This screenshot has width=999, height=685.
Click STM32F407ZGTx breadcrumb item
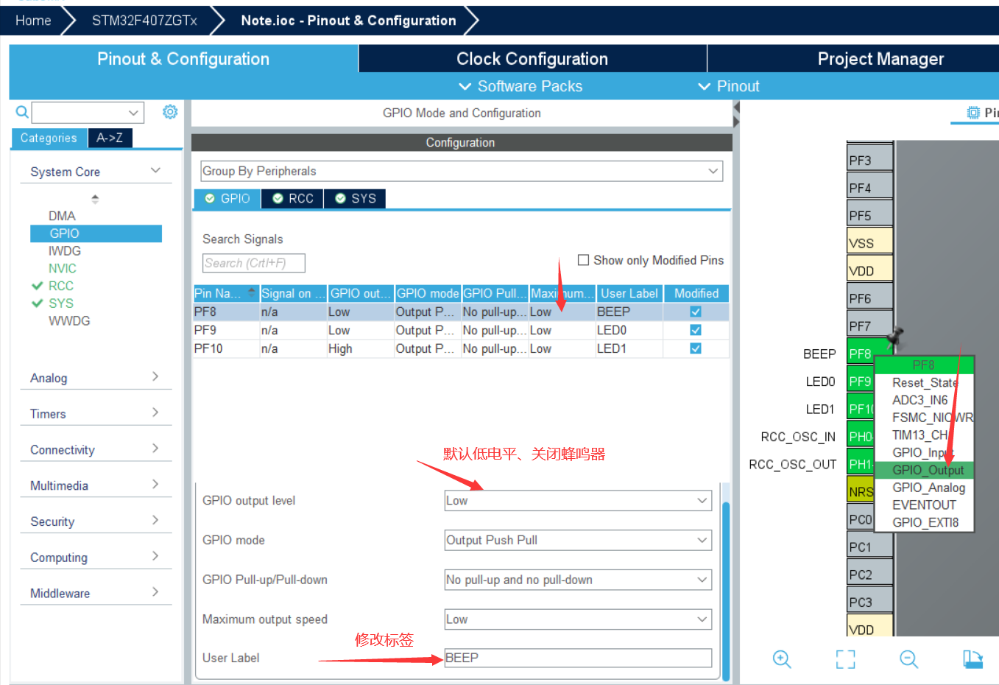tap(144, 21)
